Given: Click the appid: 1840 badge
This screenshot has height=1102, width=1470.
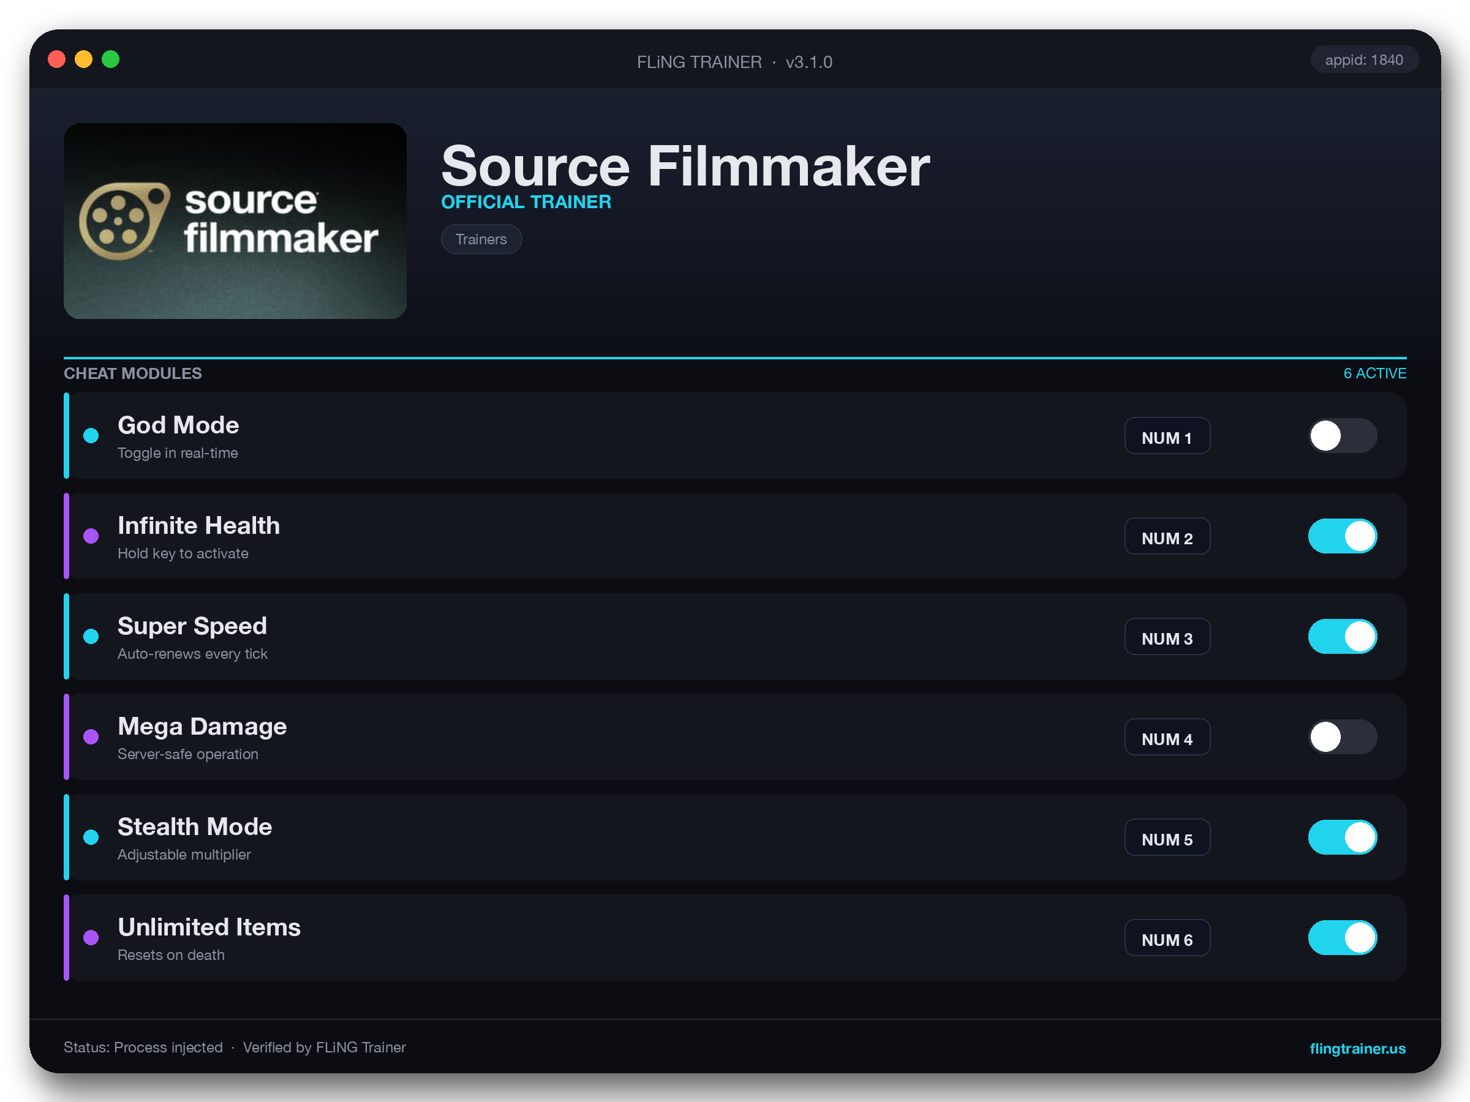Looking at the screenshot, I should (1363, 60).
